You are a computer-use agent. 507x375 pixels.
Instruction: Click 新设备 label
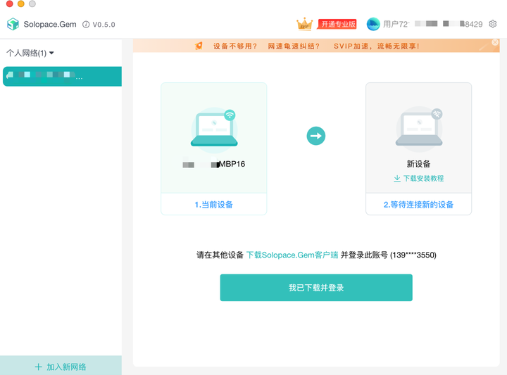tap(418, 164)
